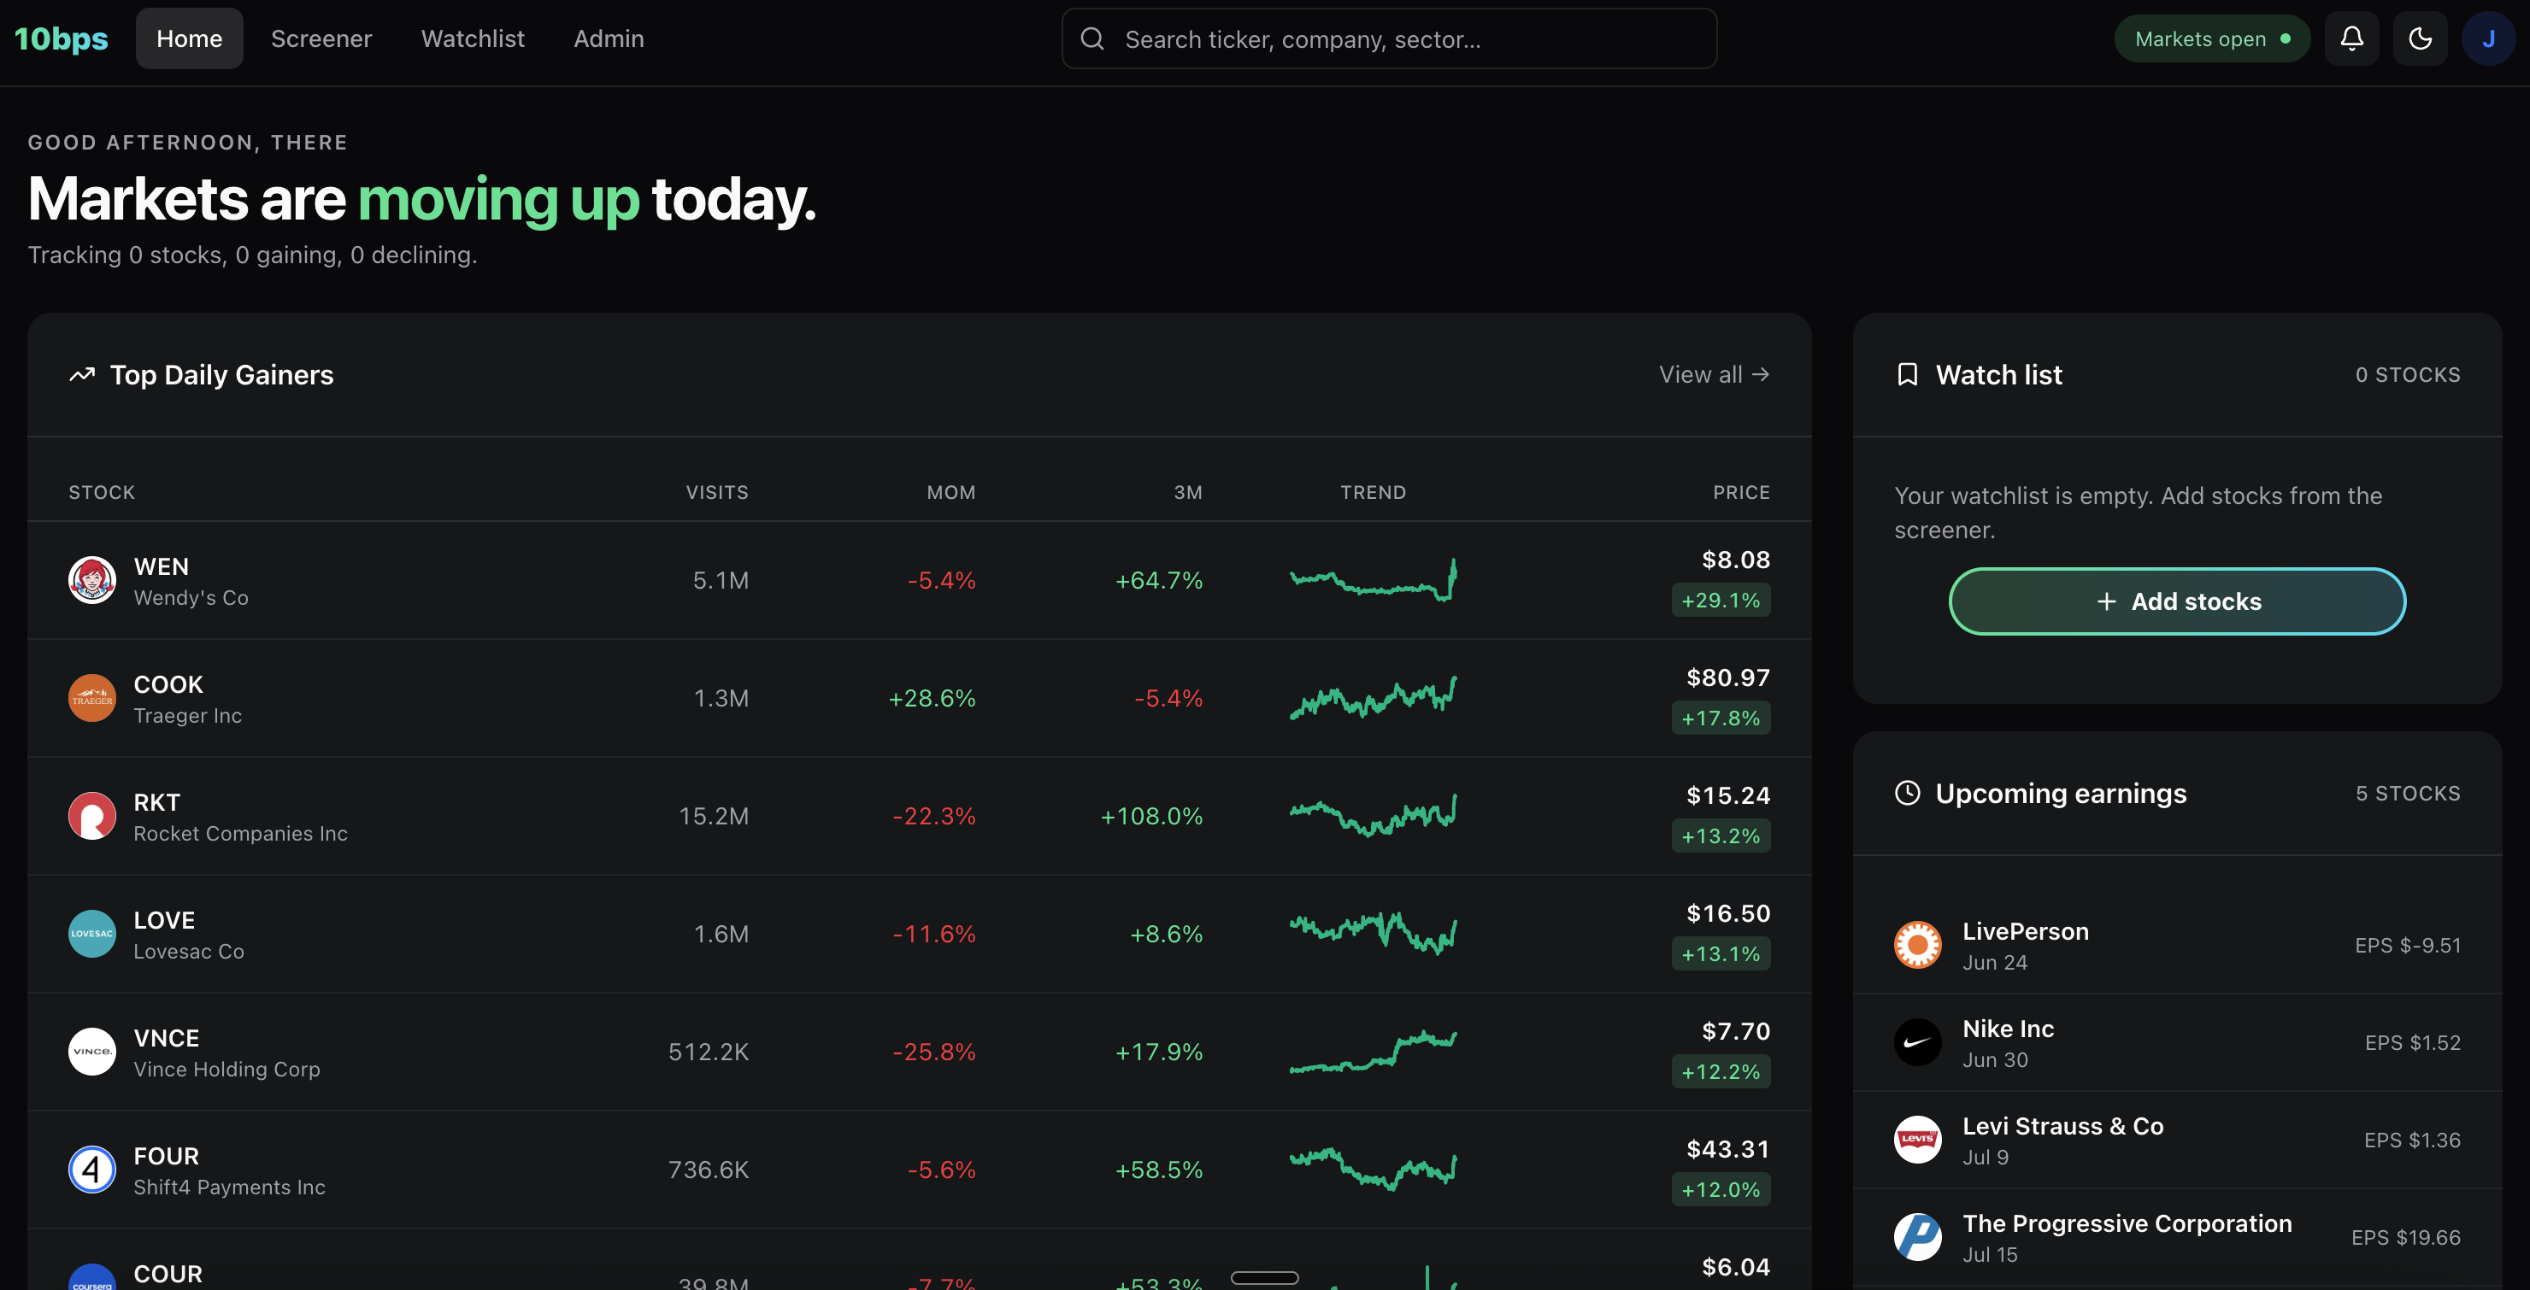The image size is (2530, 1290).
Task: Open notifications bell
Action: pyautogui.click(x=2351, y=38)
